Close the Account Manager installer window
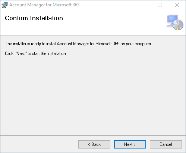The width and height of the screenshot is (186, 153). (177, 5)
